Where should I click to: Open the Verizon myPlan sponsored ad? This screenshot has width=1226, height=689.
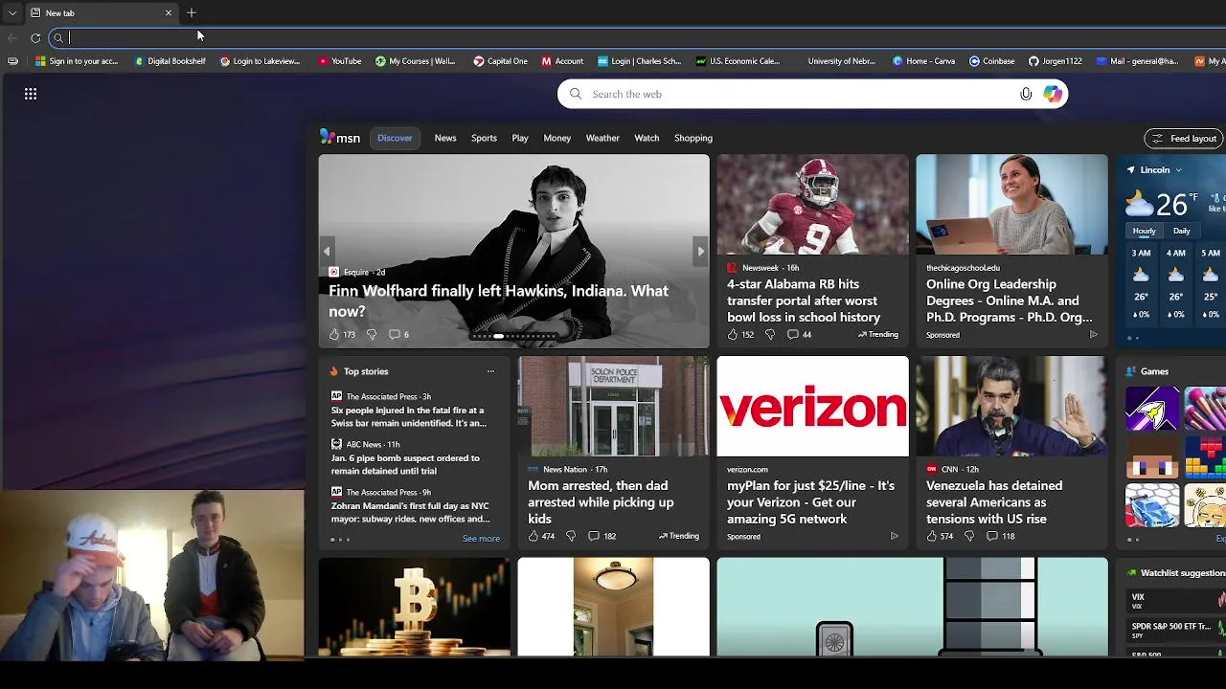point(810,502)
